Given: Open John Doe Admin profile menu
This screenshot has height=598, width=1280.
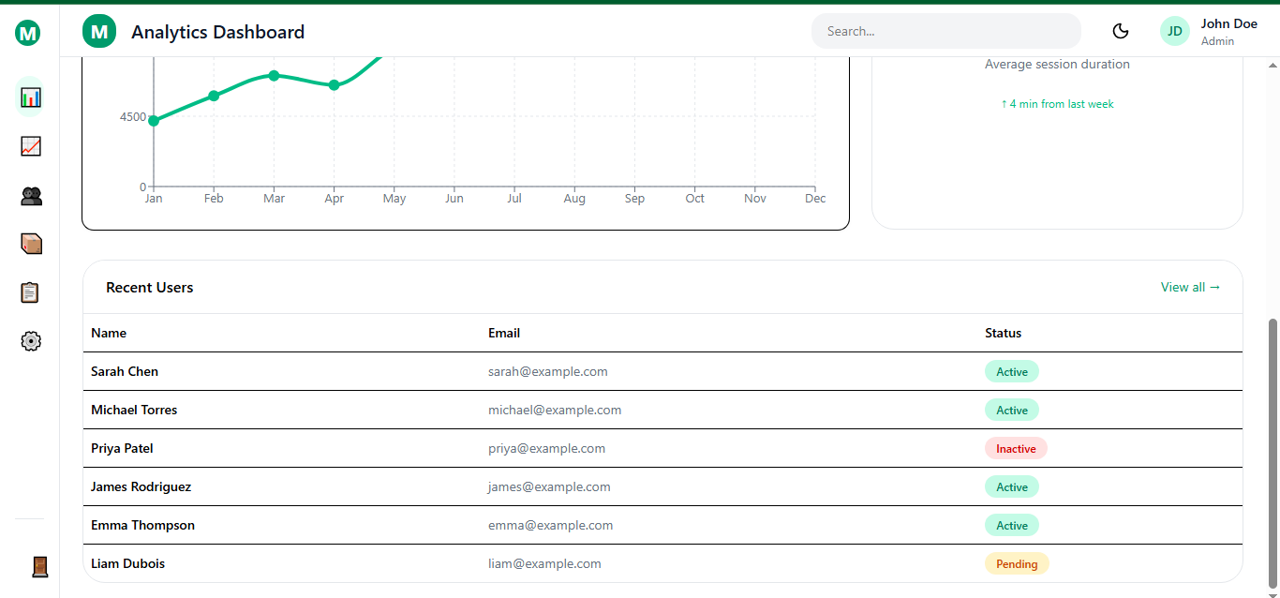Looking at the screenshot, I should (x=1228, y=31).
